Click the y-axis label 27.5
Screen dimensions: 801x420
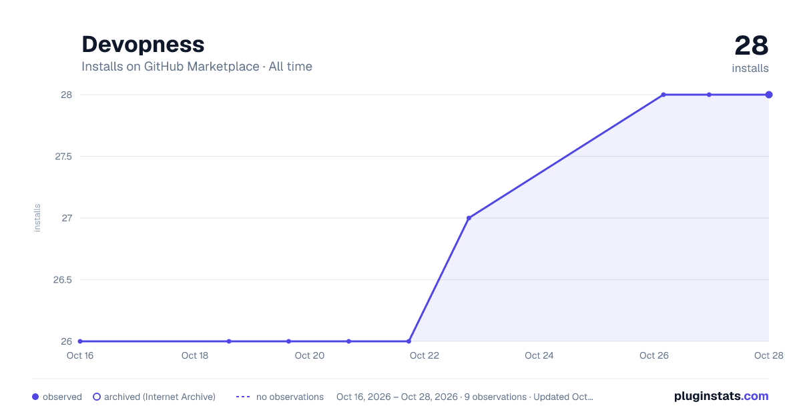click(63, 156)
